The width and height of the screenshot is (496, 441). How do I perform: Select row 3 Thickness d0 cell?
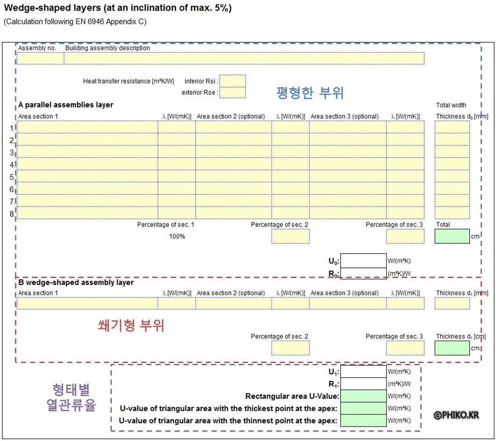coord(452,152)
